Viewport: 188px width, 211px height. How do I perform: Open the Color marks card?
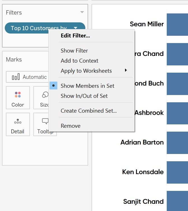pyautogui.click(x=18, y=98)
